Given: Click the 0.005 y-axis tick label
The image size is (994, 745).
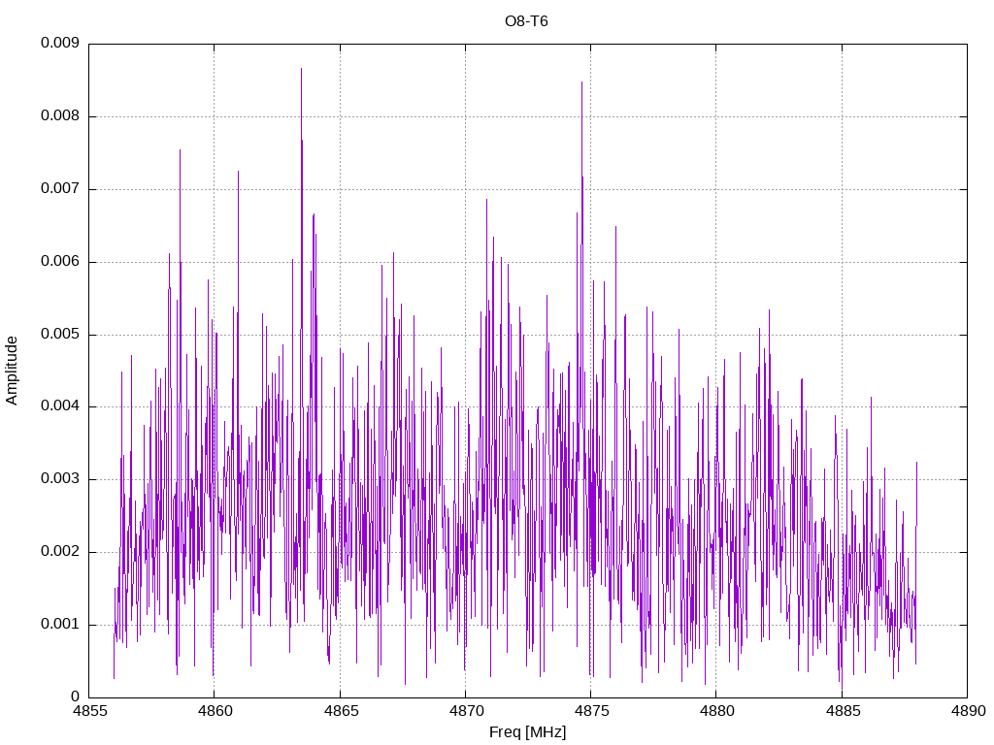Looking at the screenshot, I should point(60,334).
